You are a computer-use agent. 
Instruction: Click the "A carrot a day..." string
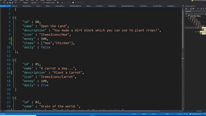tap(57, 68)
